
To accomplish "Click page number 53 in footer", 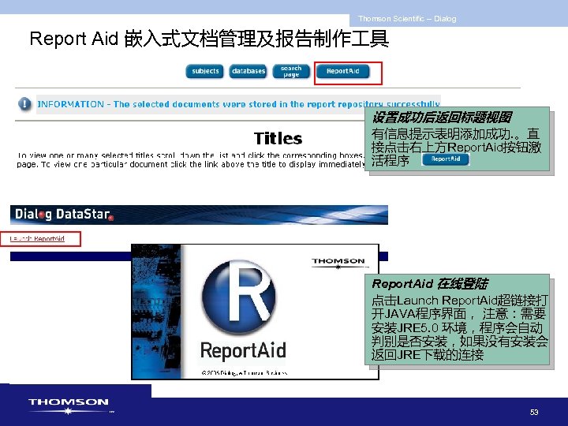I will 534,412.
